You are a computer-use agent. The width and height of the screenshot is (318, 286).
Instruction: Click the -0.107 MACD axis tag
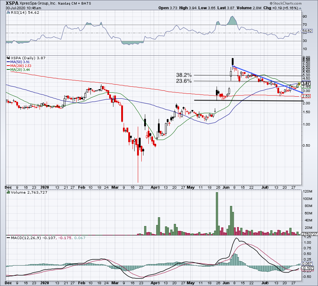pyautogui.click(x=308, y=268)
